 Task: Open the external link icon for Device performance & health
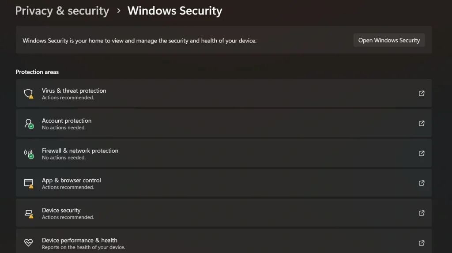click(x=422, y=243)
